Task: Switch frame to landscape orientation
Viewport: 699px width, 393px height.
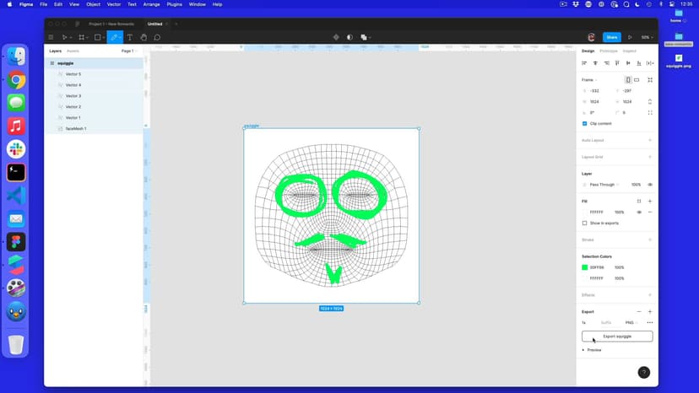Action: 637,80
